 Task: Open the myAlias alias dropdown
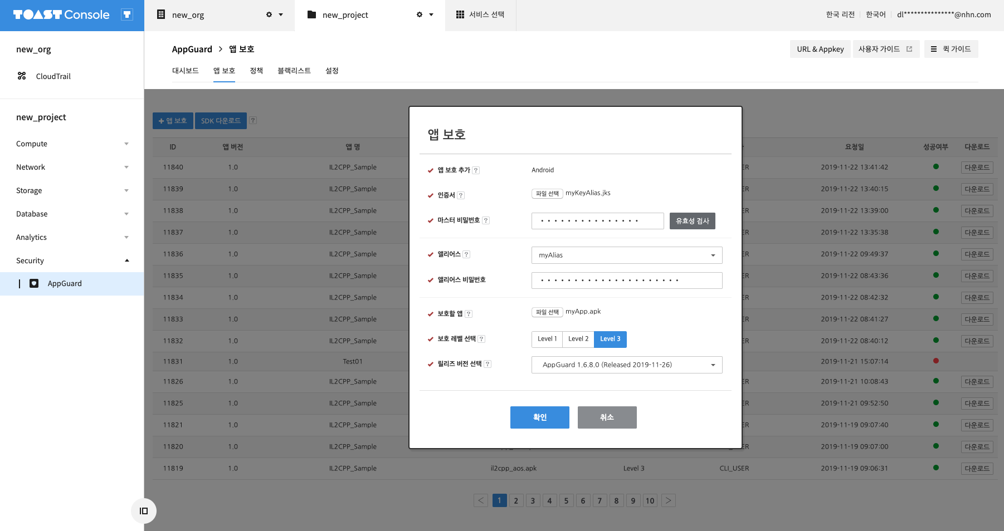(x=627, y=255)
